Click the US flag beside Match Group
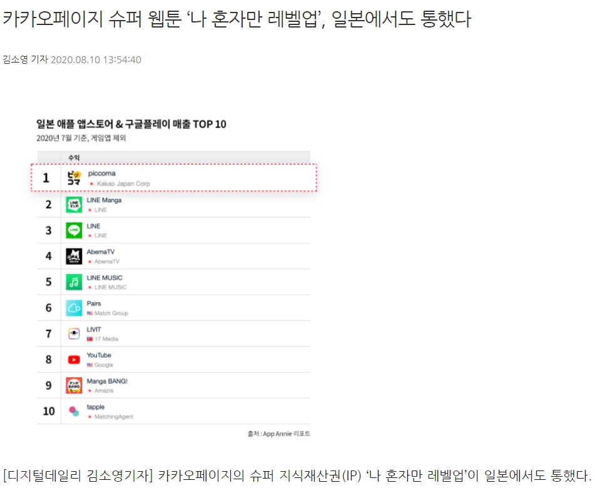The width and height of the screenshot is (595, 488). (89, 313)
